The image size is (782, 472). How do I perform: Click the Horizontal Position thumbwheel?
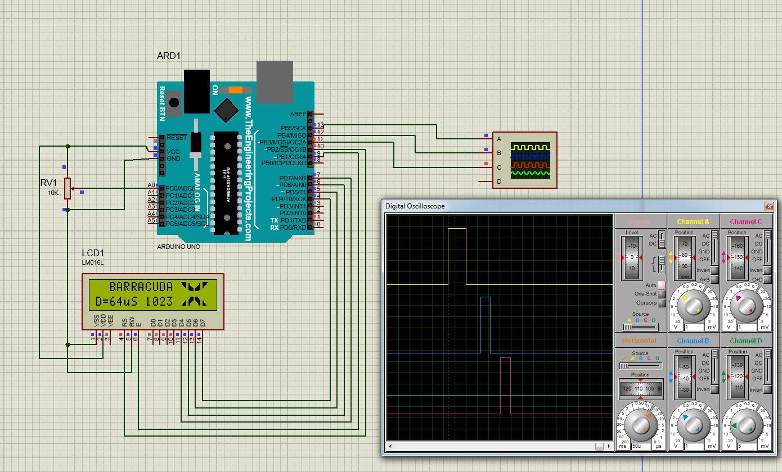[x=640, y=388]
